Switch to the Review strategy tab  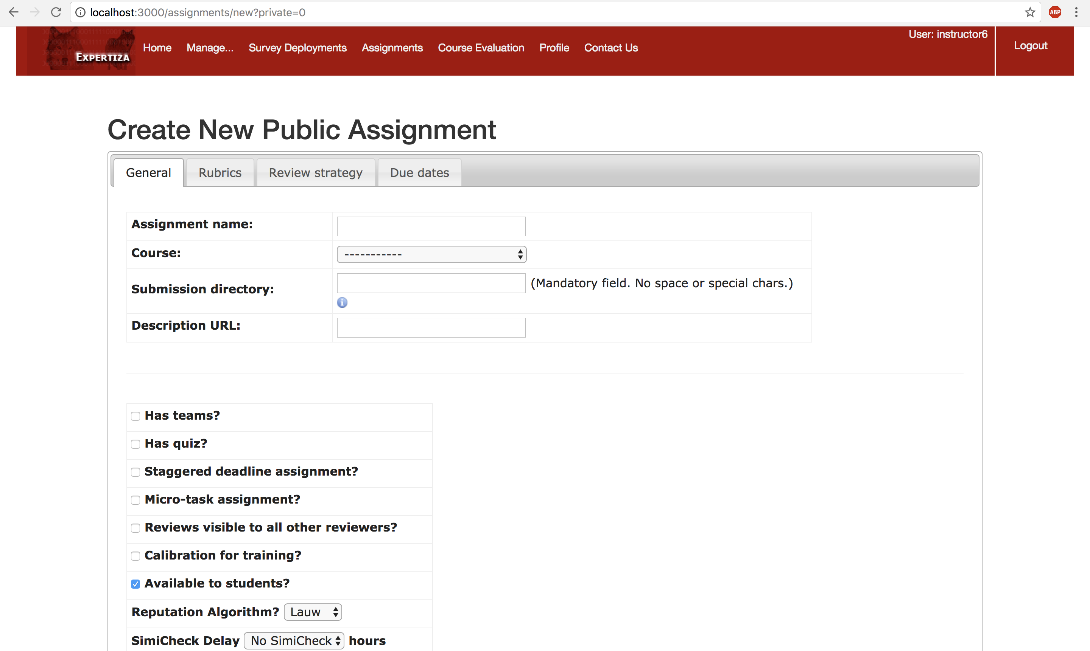316,172
